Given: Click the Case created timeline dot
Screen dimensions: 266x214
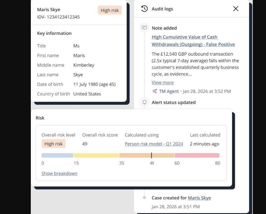Looking at the screenshot, I should pos(144,198).
